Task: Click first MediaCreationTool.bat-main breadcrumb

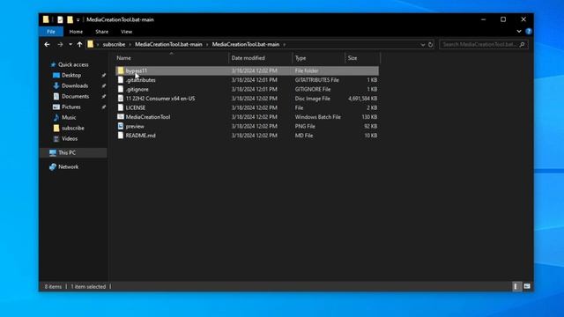Action: tap(168, 45)
